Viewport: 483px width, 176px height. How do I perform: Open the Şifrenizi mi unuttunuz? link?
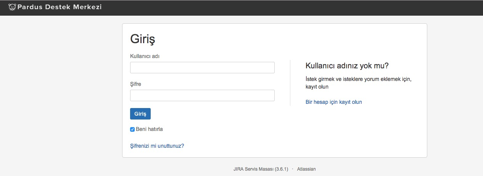tap(157, 146)
